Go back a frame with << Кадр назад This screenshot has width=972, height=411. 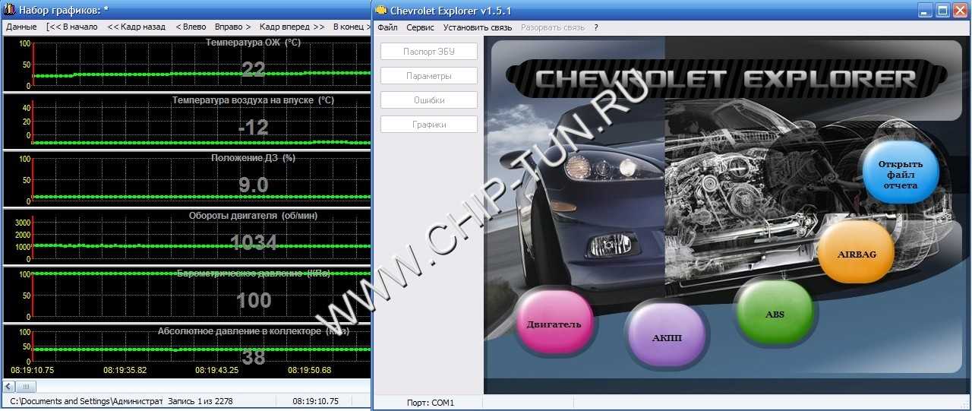[x=136, y=27]
